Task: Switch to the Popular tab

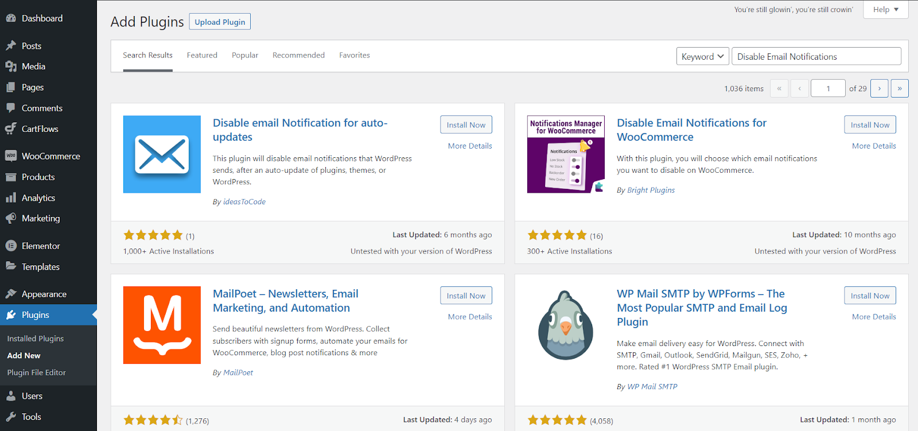Action: point(245,55)
